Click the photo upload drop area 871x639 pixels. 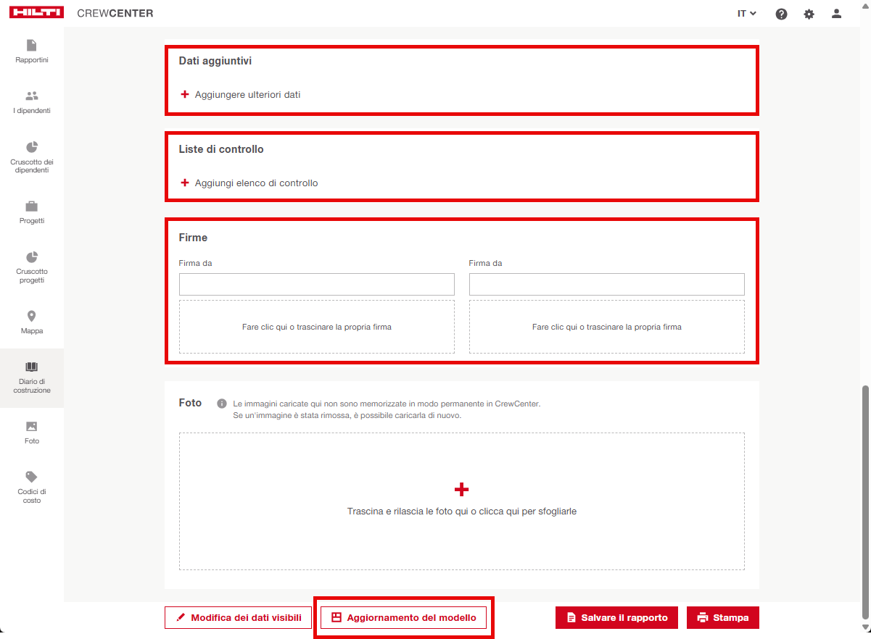coord(461,501)
